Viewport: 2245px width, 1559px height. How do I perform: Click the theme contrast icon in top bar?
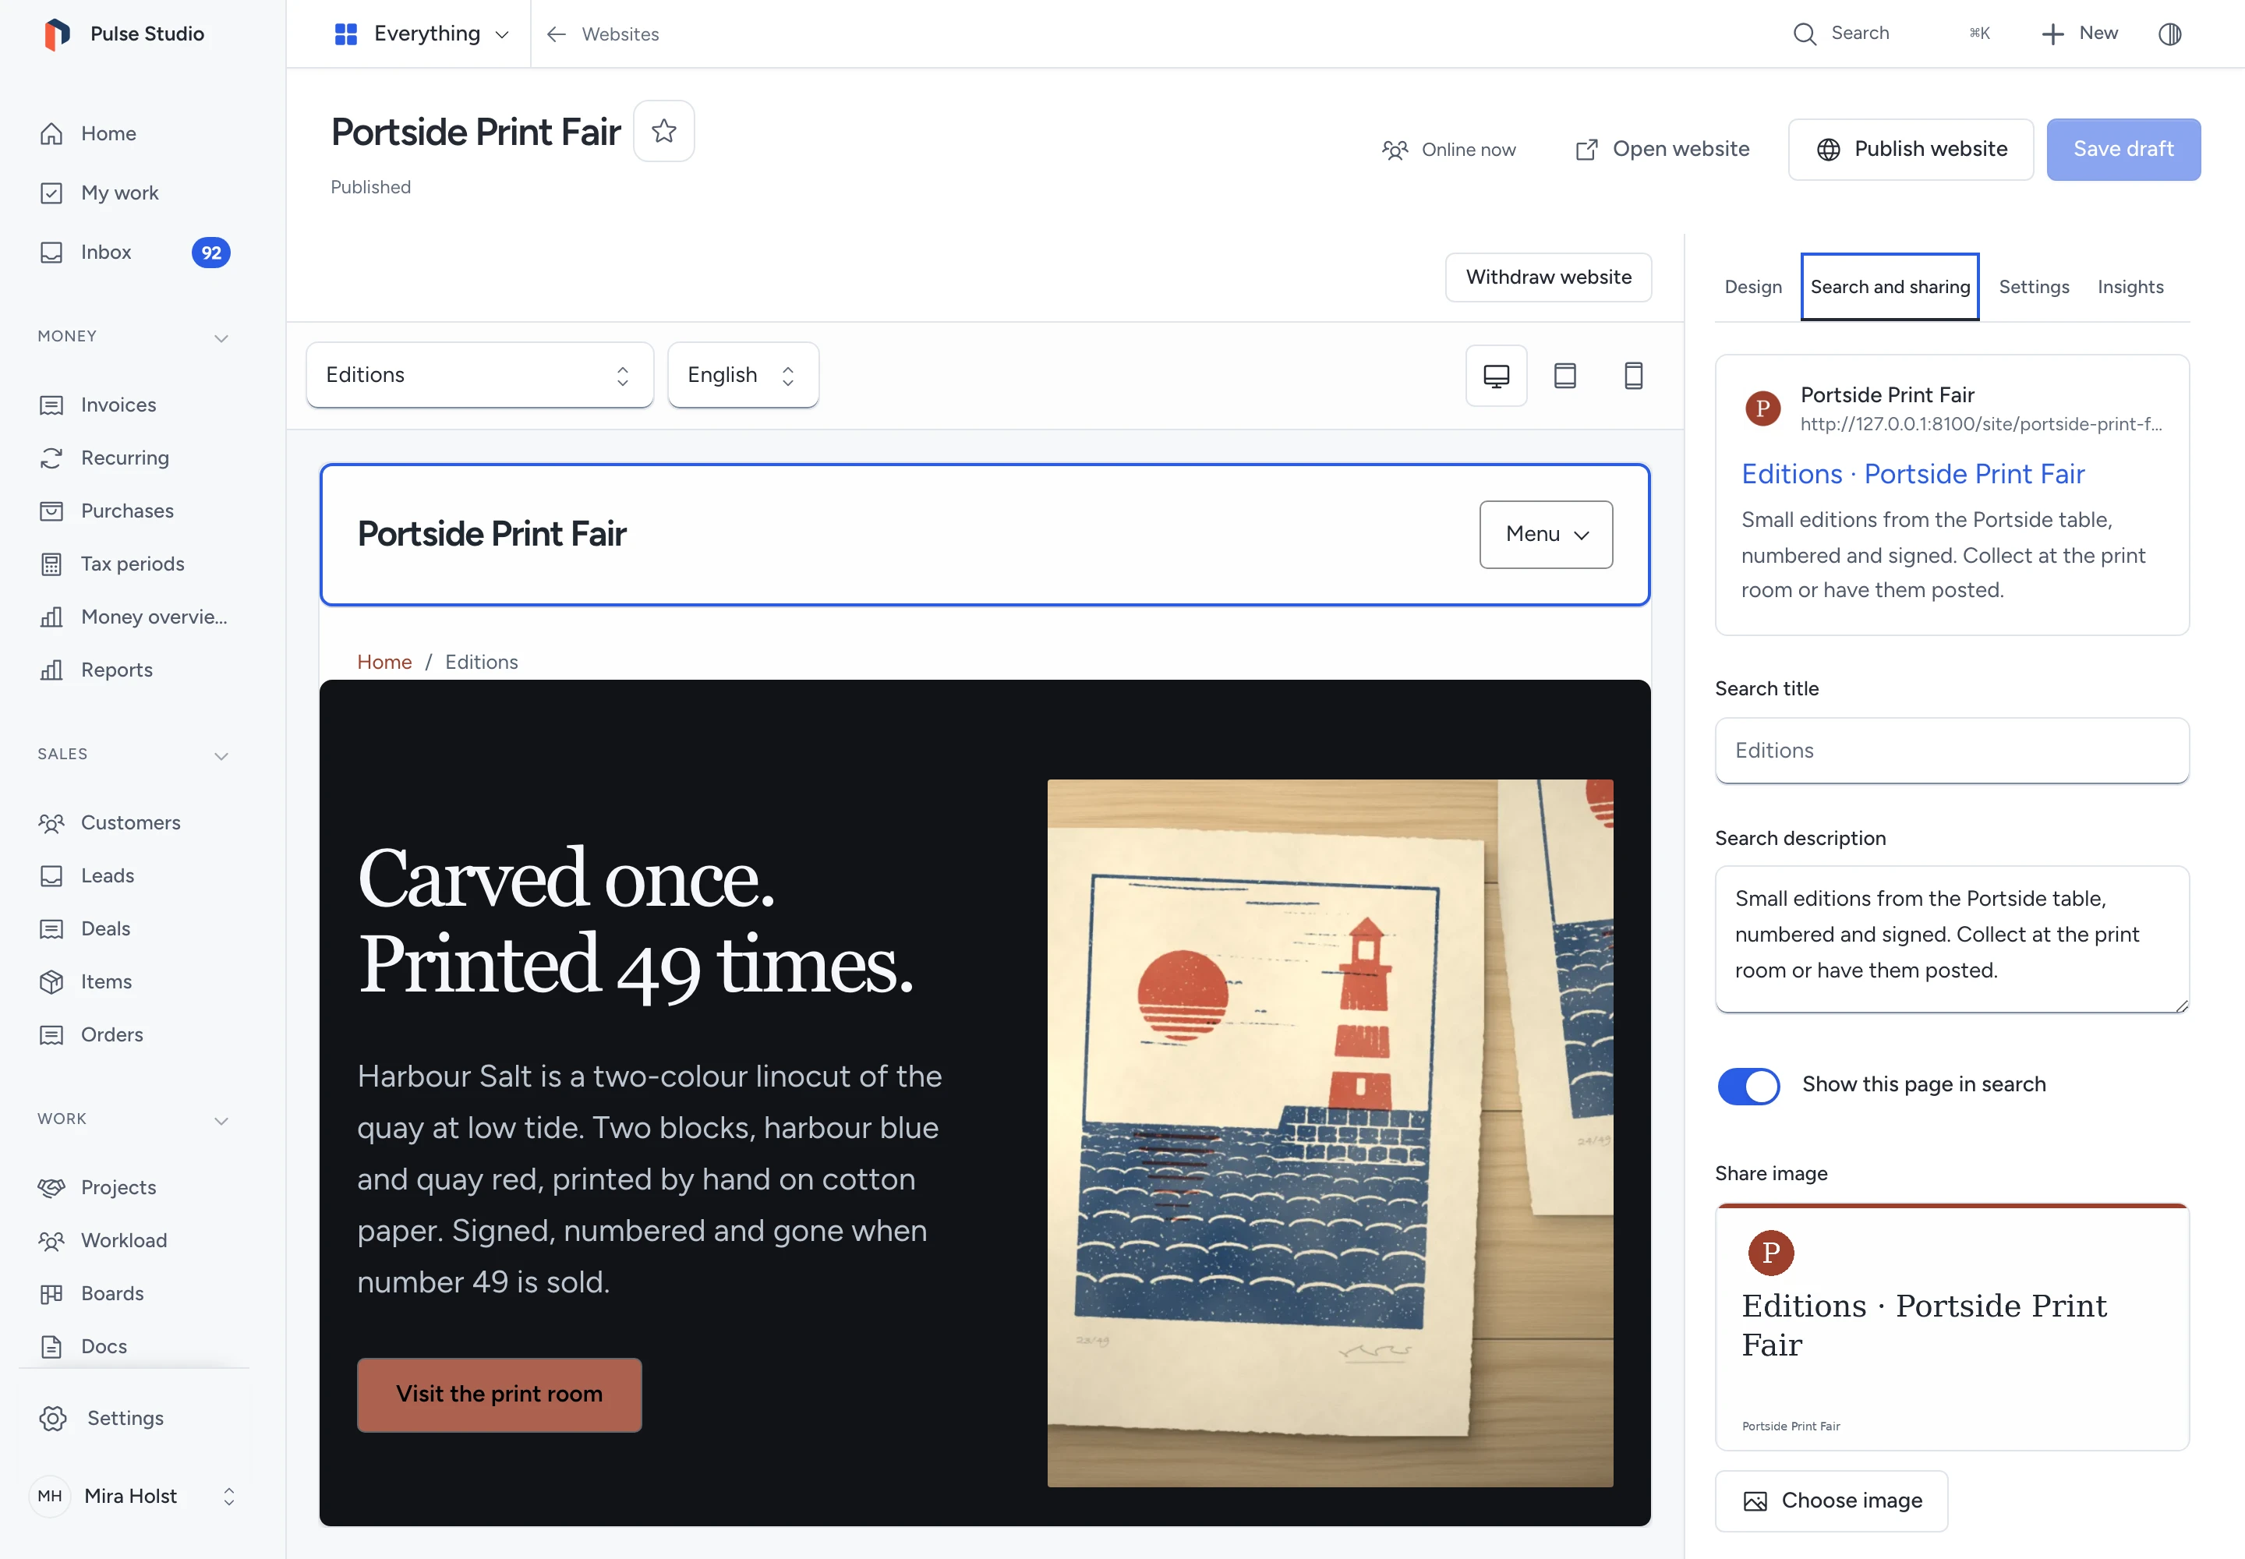pos(2169,34)
